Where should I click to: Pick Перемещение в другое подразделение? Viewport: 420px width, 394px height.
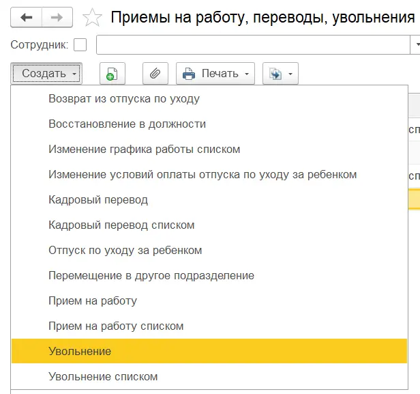tap(151, 275)
